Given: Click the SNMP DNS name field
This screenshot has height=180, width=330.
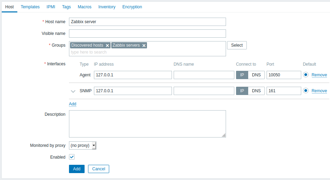Looking at the screenshot, I should [204, 91].
